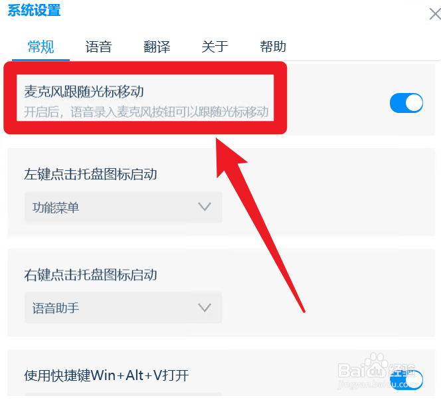This screenshot has height=400, width=441.
Task: Click the chevron arrow in 功能菜单 dropdown
Action: click(x=205, y=207)
